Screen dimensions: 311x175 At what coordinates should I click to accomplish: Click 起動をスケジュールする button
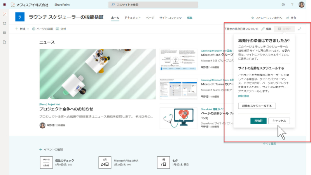[x=257, y=106]
